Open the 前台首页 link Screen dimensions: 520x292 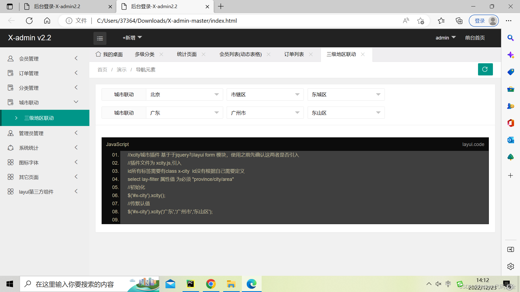475,38
